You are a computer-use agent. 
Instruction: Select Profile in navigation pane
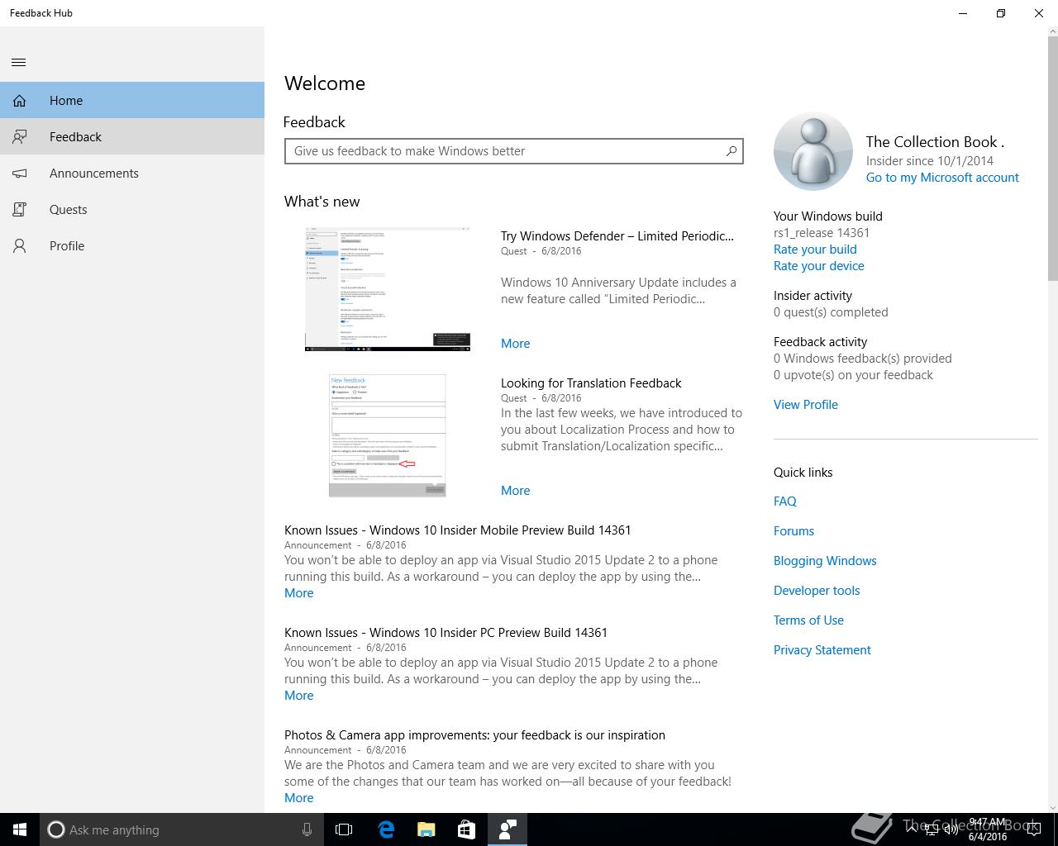click(x=132, y=246)
